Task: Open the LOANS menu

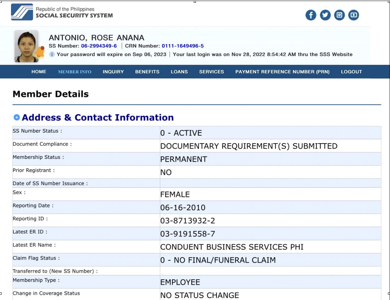Action: click(179, 72)
